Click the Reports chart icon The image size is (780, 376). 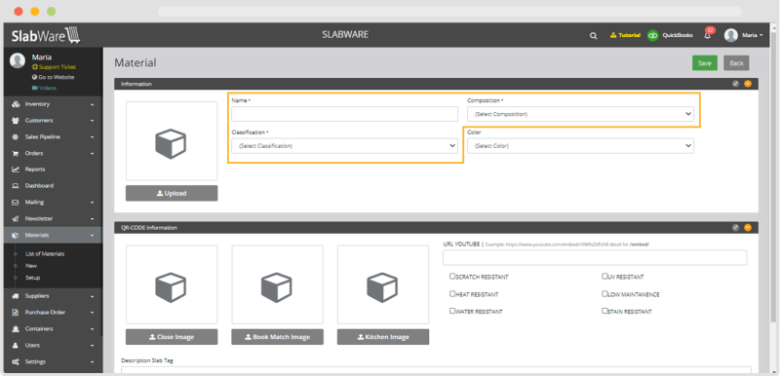tap(16, 169)
